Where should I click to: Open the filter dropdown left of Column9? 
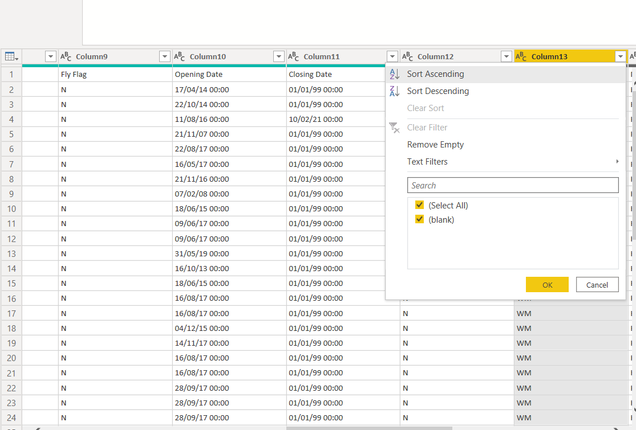point(51,57)
